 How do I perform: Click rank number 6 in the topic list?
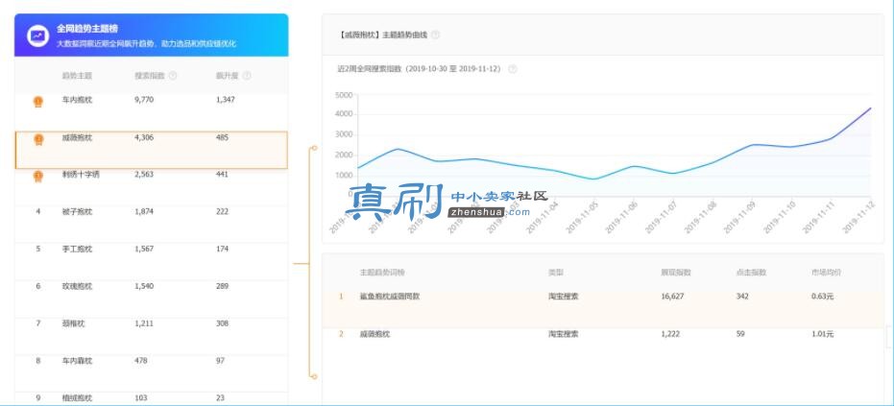tap(38, 286)
